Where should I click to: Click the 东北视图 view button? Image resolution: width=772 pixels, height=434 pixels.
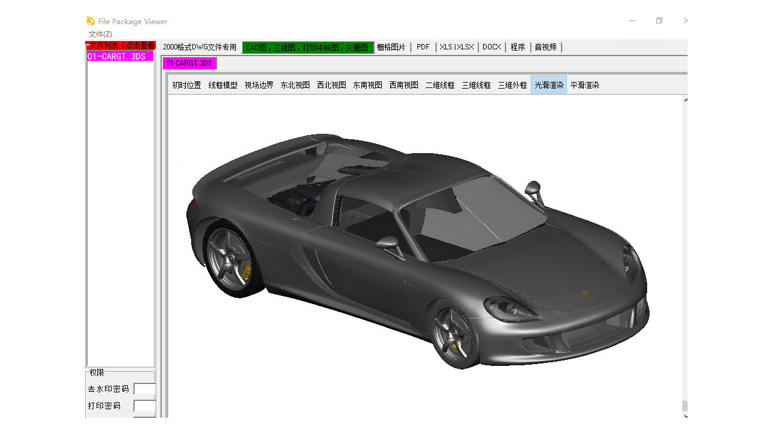pos(296,85)
